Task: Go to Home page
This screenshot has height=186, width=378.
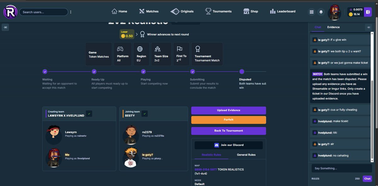Action: click(x=119, y=11)
